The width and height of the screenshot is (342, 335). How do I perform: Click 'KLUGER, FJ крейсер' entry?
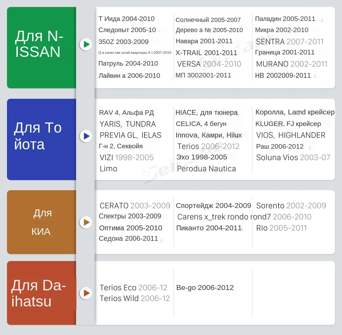(x=288, y=124)
